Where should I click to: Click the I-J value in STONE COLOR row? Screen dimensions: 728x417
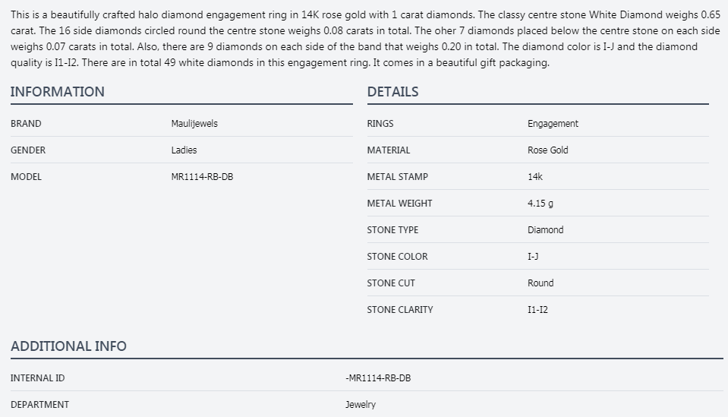coord(533,257)
